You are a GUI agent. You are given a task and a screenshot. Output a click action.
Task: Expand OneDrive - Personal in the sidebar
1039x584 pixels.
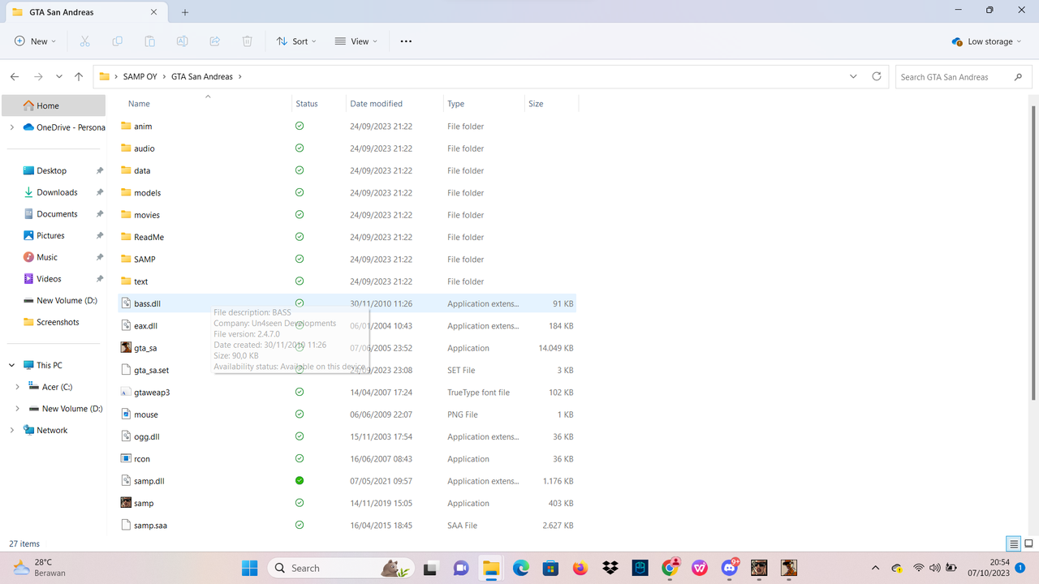click(x=11, y=127)
